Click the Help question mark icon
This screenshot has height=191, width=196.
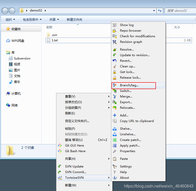click(x=115, y=172)
